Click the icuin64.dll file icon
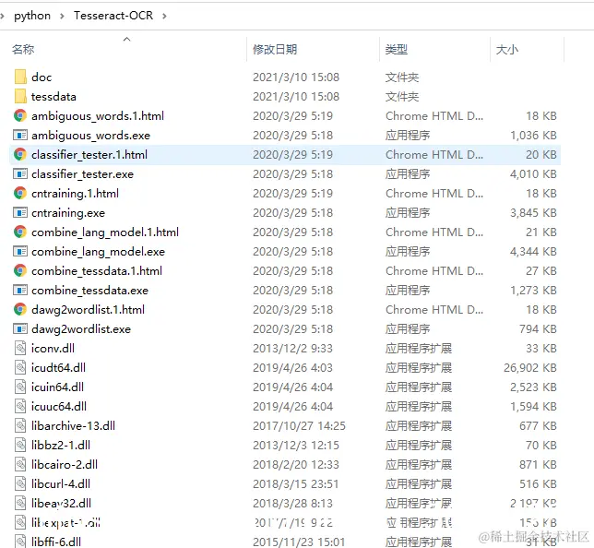Screen dimensions: 594x548 pos(20,387)
